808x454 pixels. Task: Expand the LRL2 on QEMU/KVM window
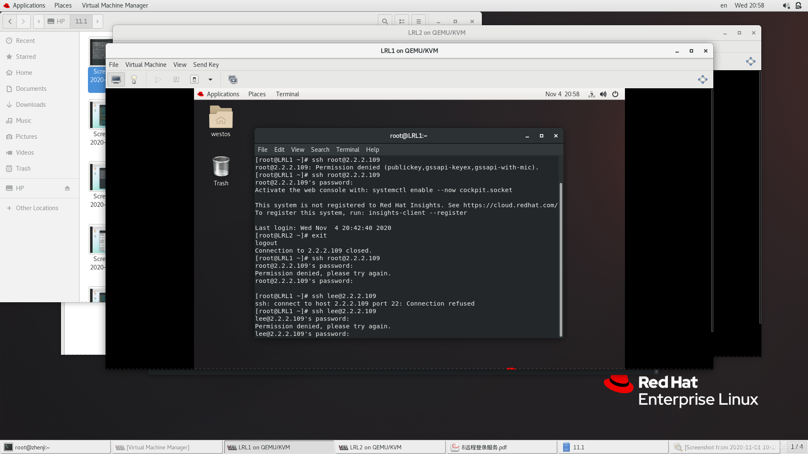739,32
